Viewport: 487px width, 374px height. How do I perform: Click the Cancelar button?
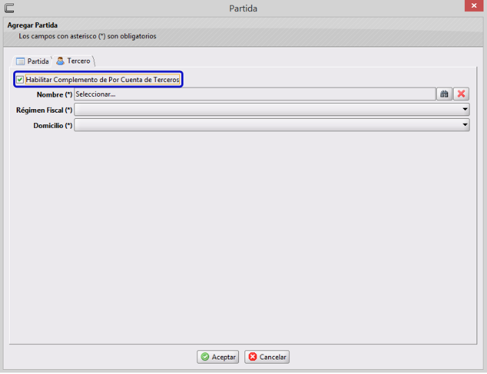pyautogui.click(x=267, y=357)
